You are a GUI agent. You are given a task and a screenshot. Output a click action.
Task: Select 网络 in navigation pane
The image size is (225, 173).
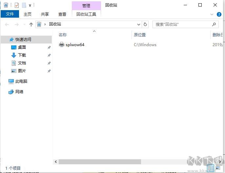pyautogui.click(x=19, y=92)
